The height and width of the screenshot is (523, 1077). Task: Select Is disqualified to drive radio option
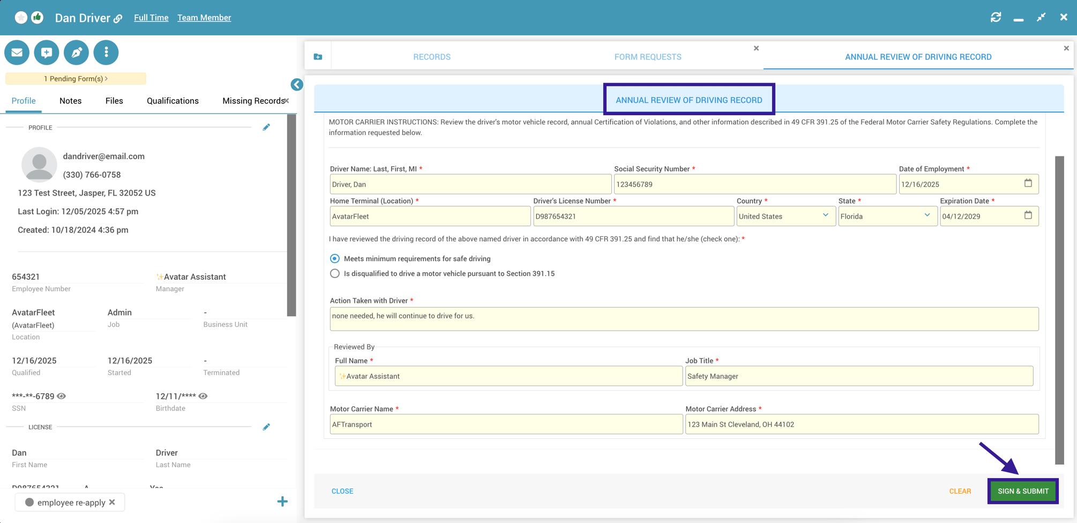point(335,274)
